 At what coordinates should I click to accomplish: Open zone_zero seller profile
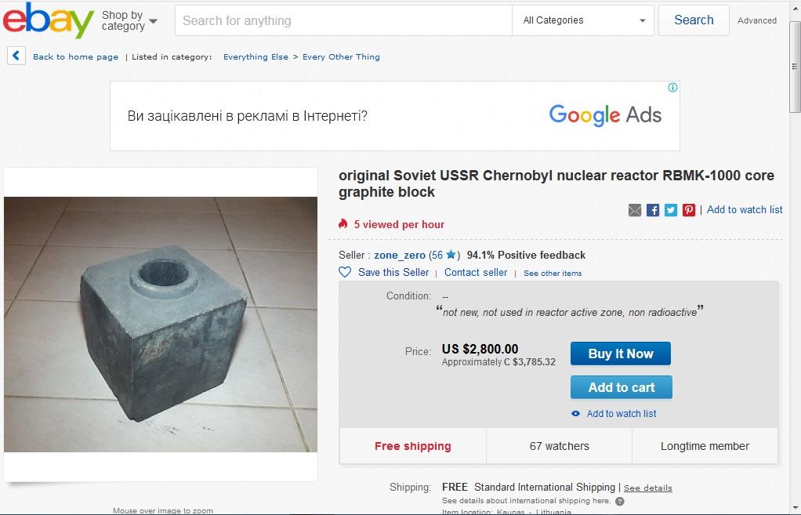[x=400, y=255]
